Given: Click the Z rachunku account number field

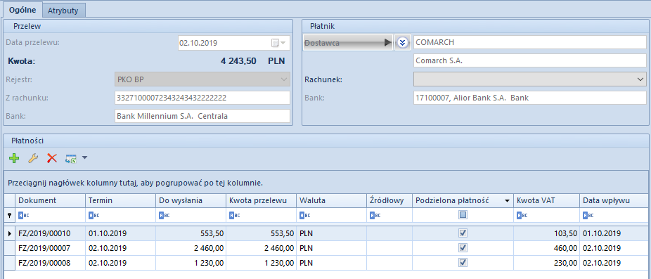Looking at the screenshot, I should point(202,98).
